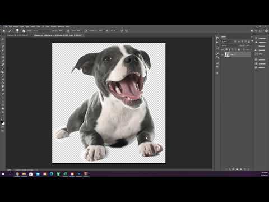The height and width of the screenshot is (202, 269).
Task: Select the Eyedropper tool
Action: tap(3, 61)
